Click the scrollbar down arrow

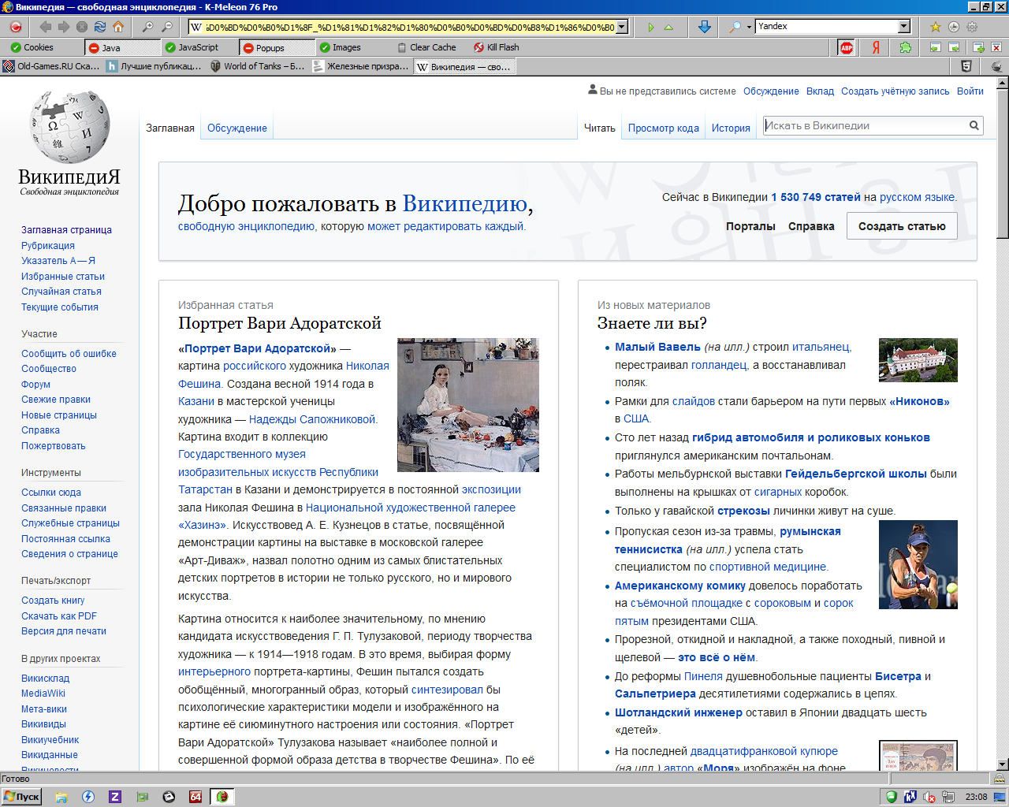click(1002, 764)
